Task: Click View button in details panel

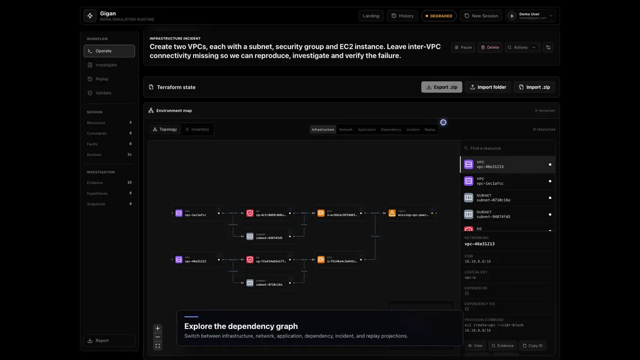Action: coord(475,345)
